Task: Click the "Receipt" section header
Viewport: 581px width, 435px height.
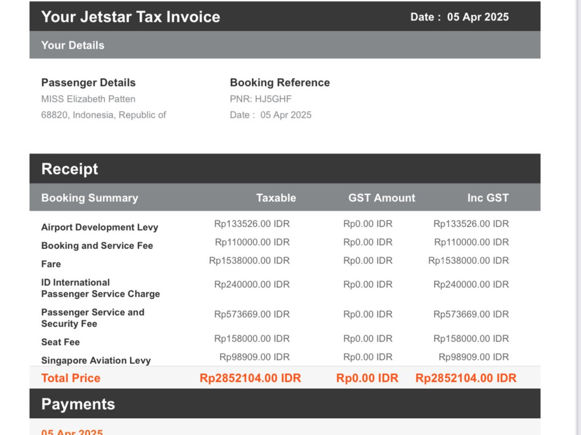Action: (x=70, y=169)
